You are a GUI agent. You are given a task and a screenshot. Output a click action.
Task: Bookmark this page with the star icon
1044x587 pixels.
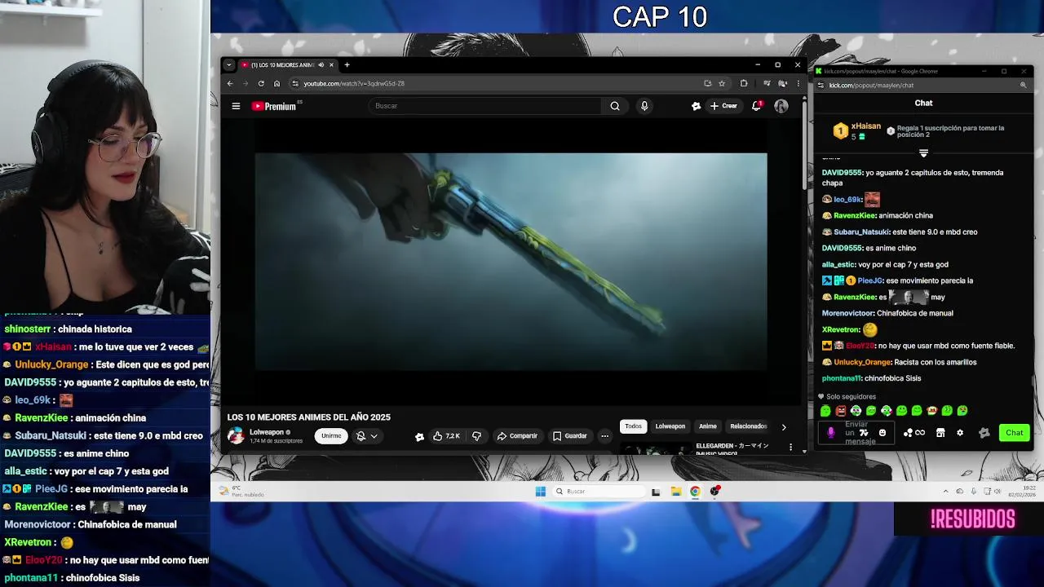click(722, 83)
